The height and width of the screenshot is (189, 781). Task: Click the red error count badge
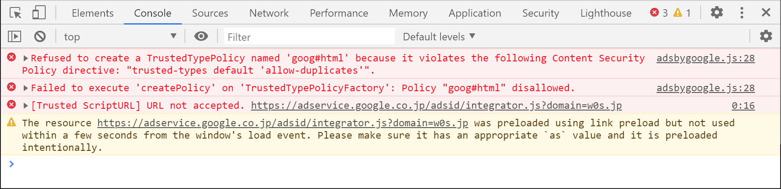tap(659, 13)
